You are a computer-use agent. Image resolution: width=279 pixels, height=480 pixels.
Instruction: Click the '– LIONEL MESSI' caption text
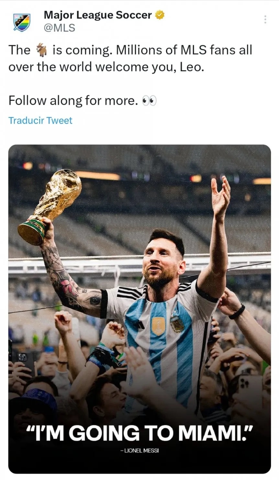tap(139, 451)
